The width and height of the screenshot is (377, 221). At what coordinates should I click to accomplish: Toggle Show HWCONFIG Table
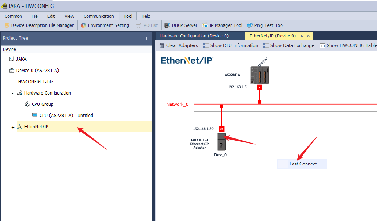(348, 45)
